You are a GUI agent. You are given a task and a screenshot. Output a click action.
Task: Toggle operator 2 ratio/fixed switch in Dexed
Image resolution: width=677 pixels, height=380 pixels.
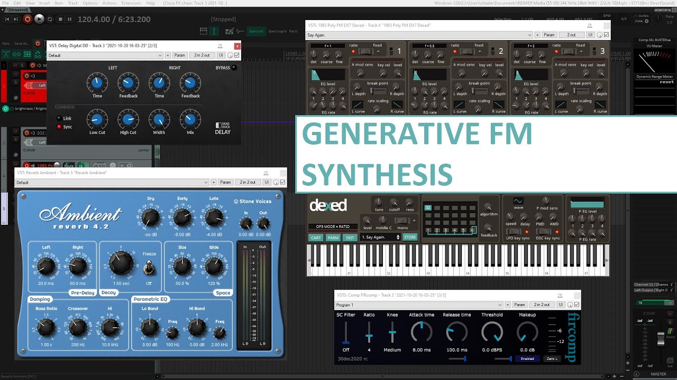[467, 51]
